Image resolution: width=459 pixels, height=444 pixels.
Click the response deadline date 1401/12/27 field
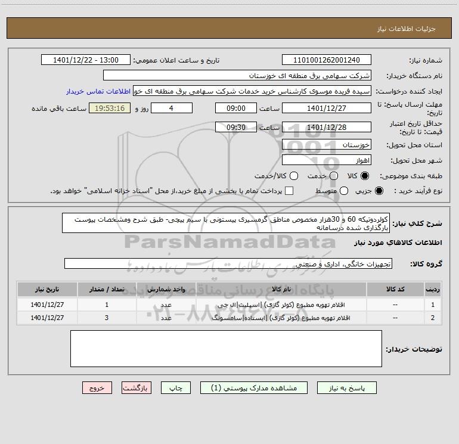326,108
